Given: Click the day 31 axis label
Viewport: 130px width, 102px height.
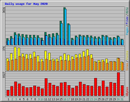Looking at the screenshot, I should [122, 99].
